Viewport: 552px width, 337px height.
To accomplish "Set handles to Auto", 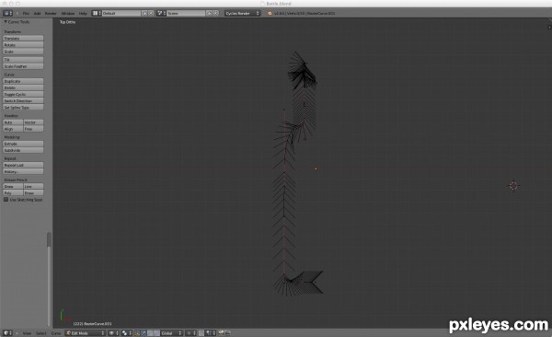I will [x=13, y=122].
